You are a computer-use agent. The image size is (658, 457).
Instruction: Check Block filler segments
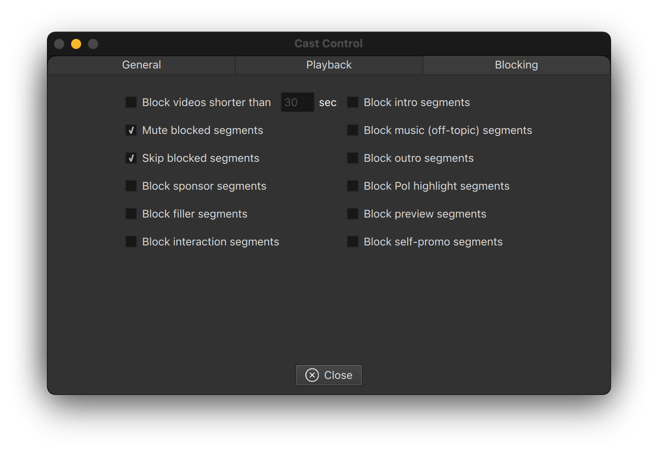pos(131,214)
